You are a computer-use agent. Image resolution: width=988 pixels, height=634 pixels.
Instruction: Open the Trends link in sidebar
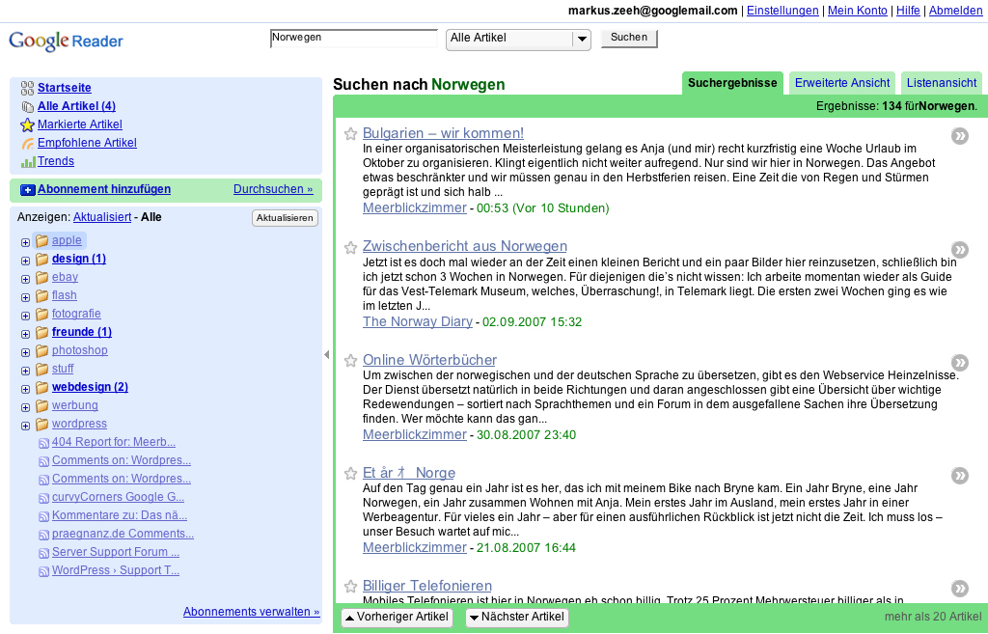pos(55,161)
